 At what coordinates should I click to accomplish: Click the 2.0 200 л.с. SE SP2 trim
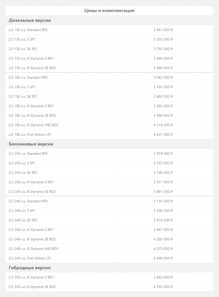tap(23, 173)
